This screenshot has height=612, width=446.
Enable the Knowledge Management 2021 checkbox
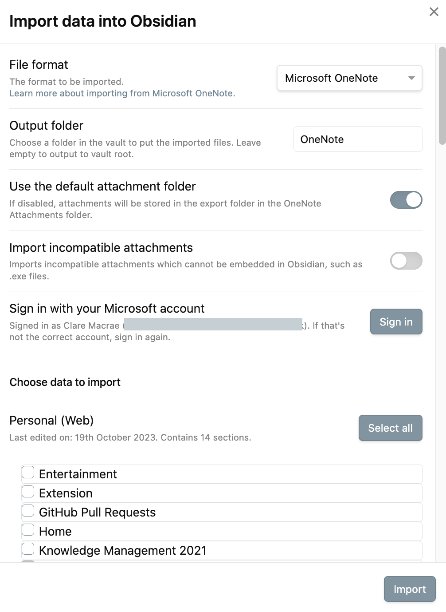pyautogui.click(x=28, y=548)
